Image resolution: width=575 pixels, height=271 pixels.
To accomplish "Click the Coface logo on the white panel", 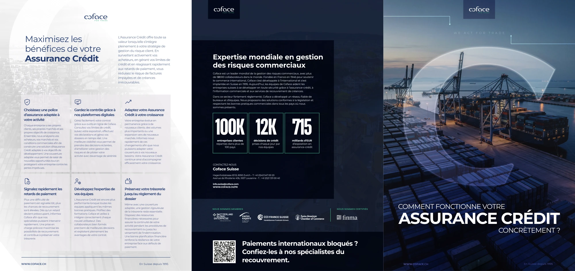I will coord(96,18).
